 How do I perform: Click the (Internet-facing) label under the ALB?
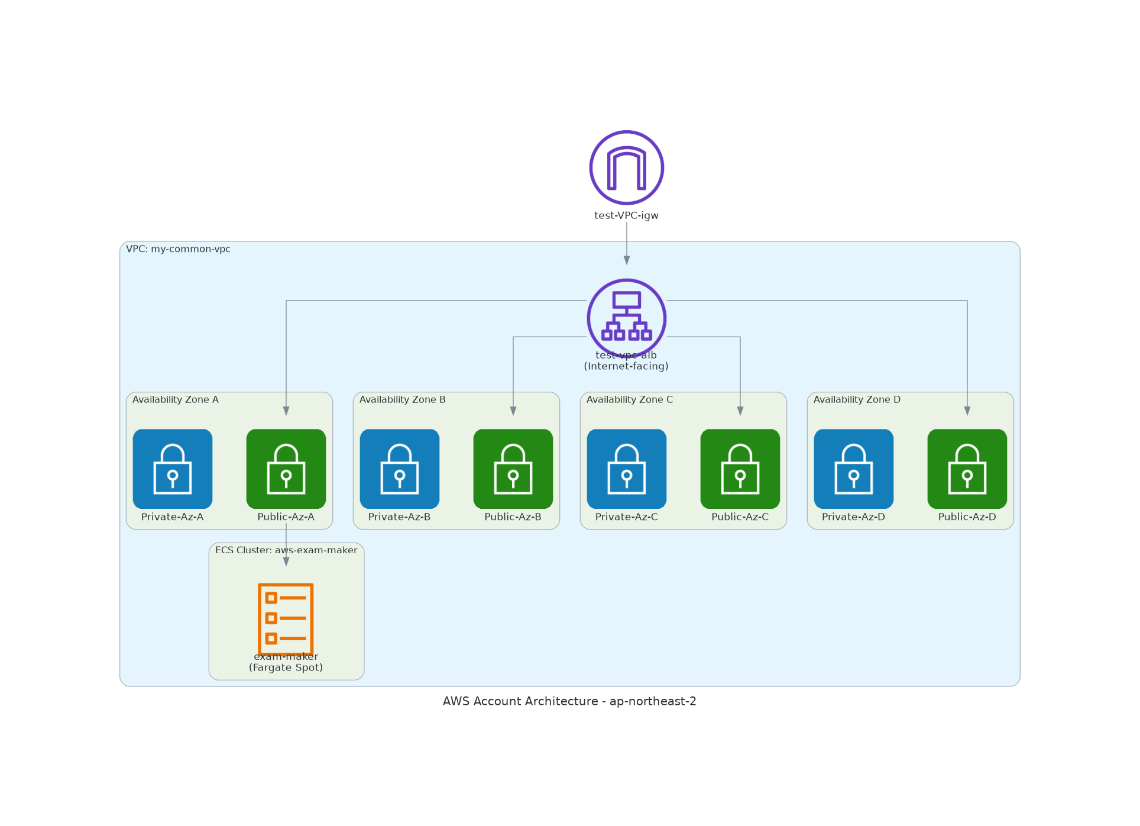pyautogui.click(x=626, y=366)
